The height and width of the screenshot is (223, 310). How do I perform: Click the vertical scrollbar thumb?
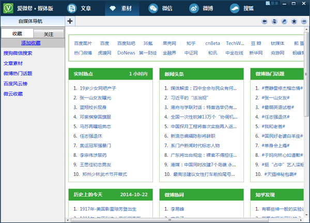click(306, 75)
